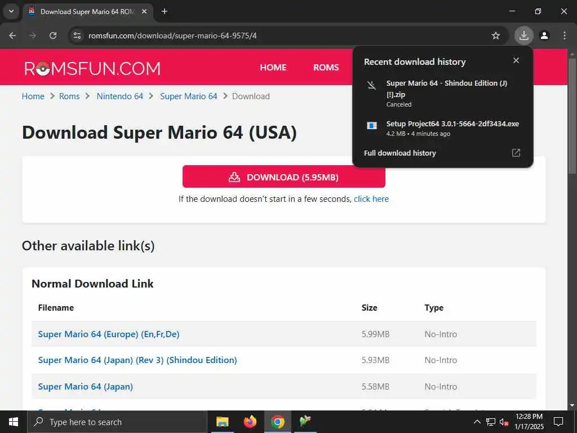Viewport: 577px width, 433px height.
Task: Click the Project64 setup file icon
Action: pos(372,126)
